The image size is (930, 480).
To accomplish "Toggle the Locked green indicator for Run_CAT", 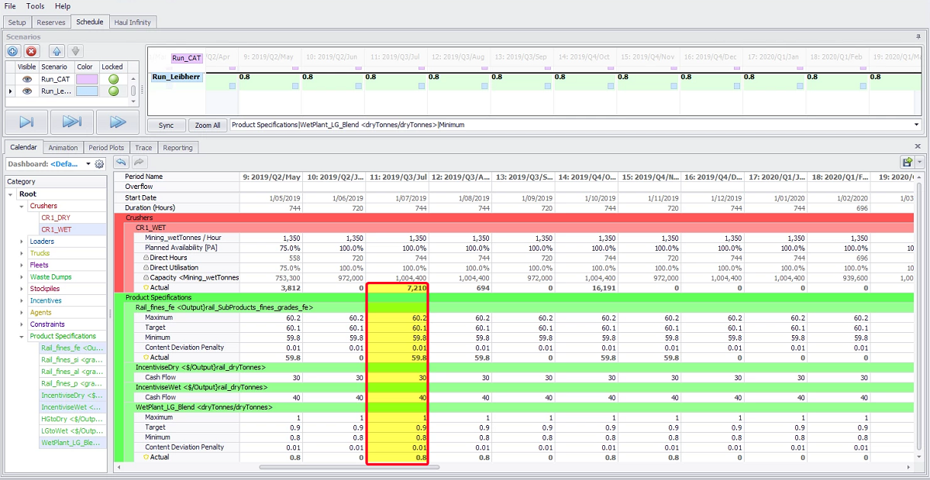I will click(x=113, y=79).
